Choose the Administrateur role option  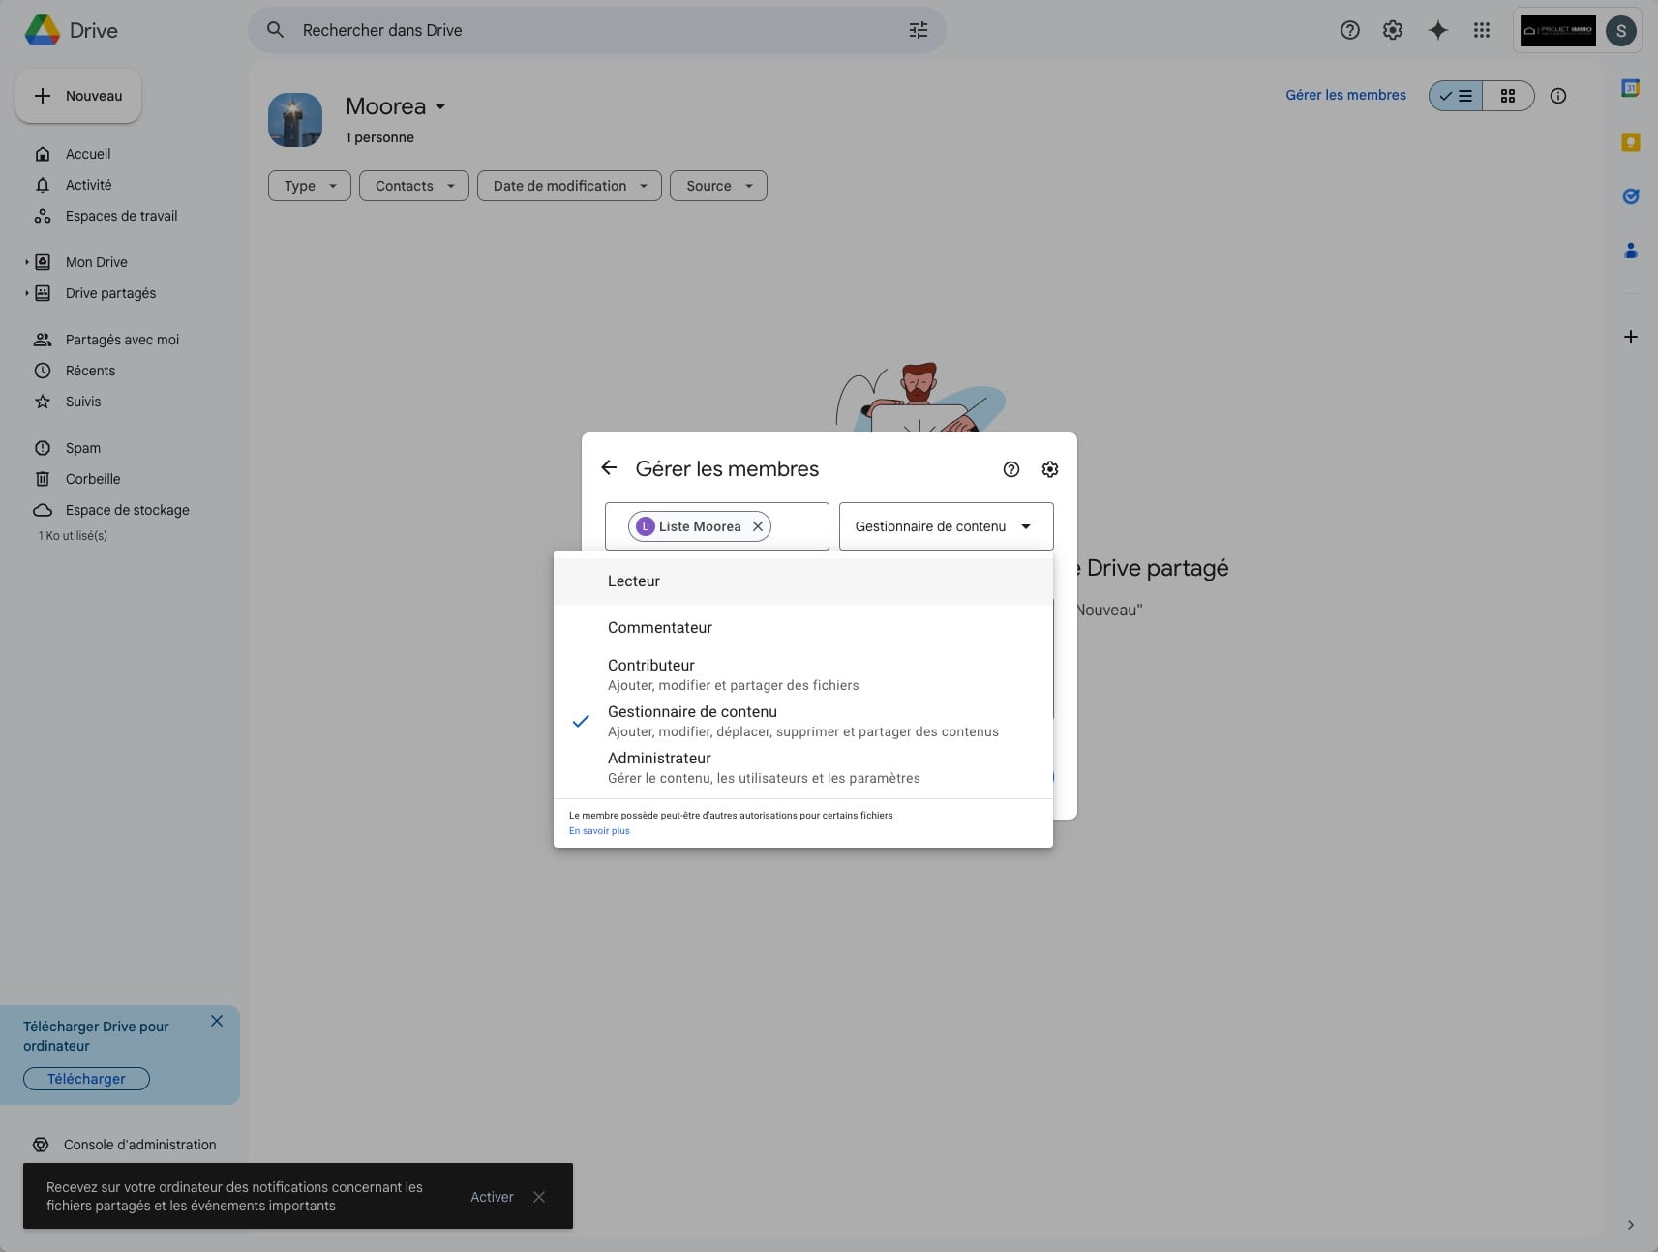[x=659, y=759]
